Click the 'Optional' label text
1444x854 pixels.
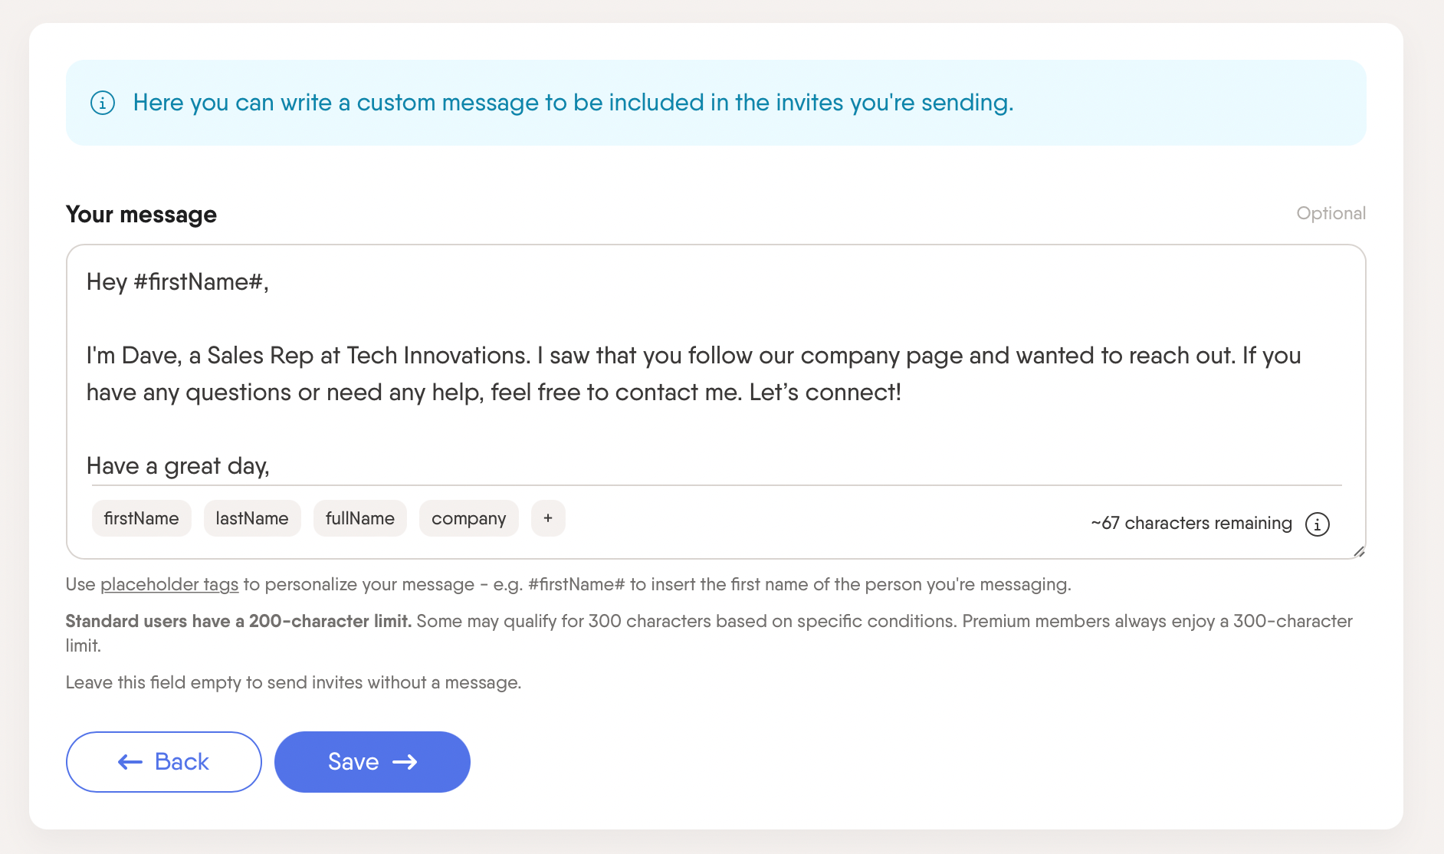click(x=1331, y=213)
